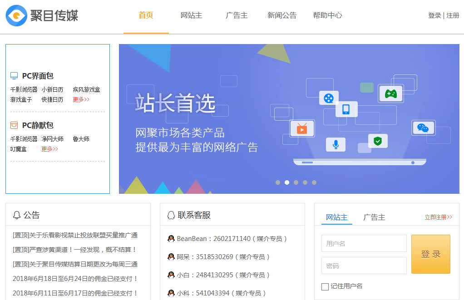Viewport: 464px width, 300px height.
Task: Click the QQ penguin icon beside BeanBean
Action: 171,239
